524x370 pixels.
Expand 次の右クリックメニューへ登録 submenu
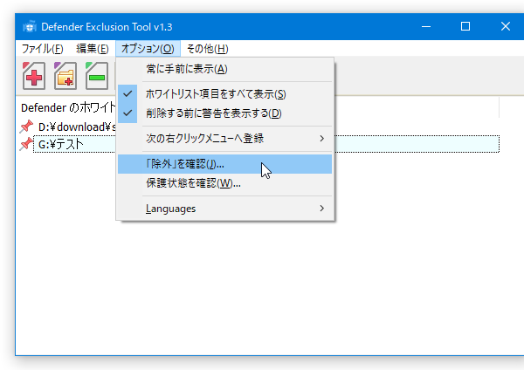click(x=225, y=138)
